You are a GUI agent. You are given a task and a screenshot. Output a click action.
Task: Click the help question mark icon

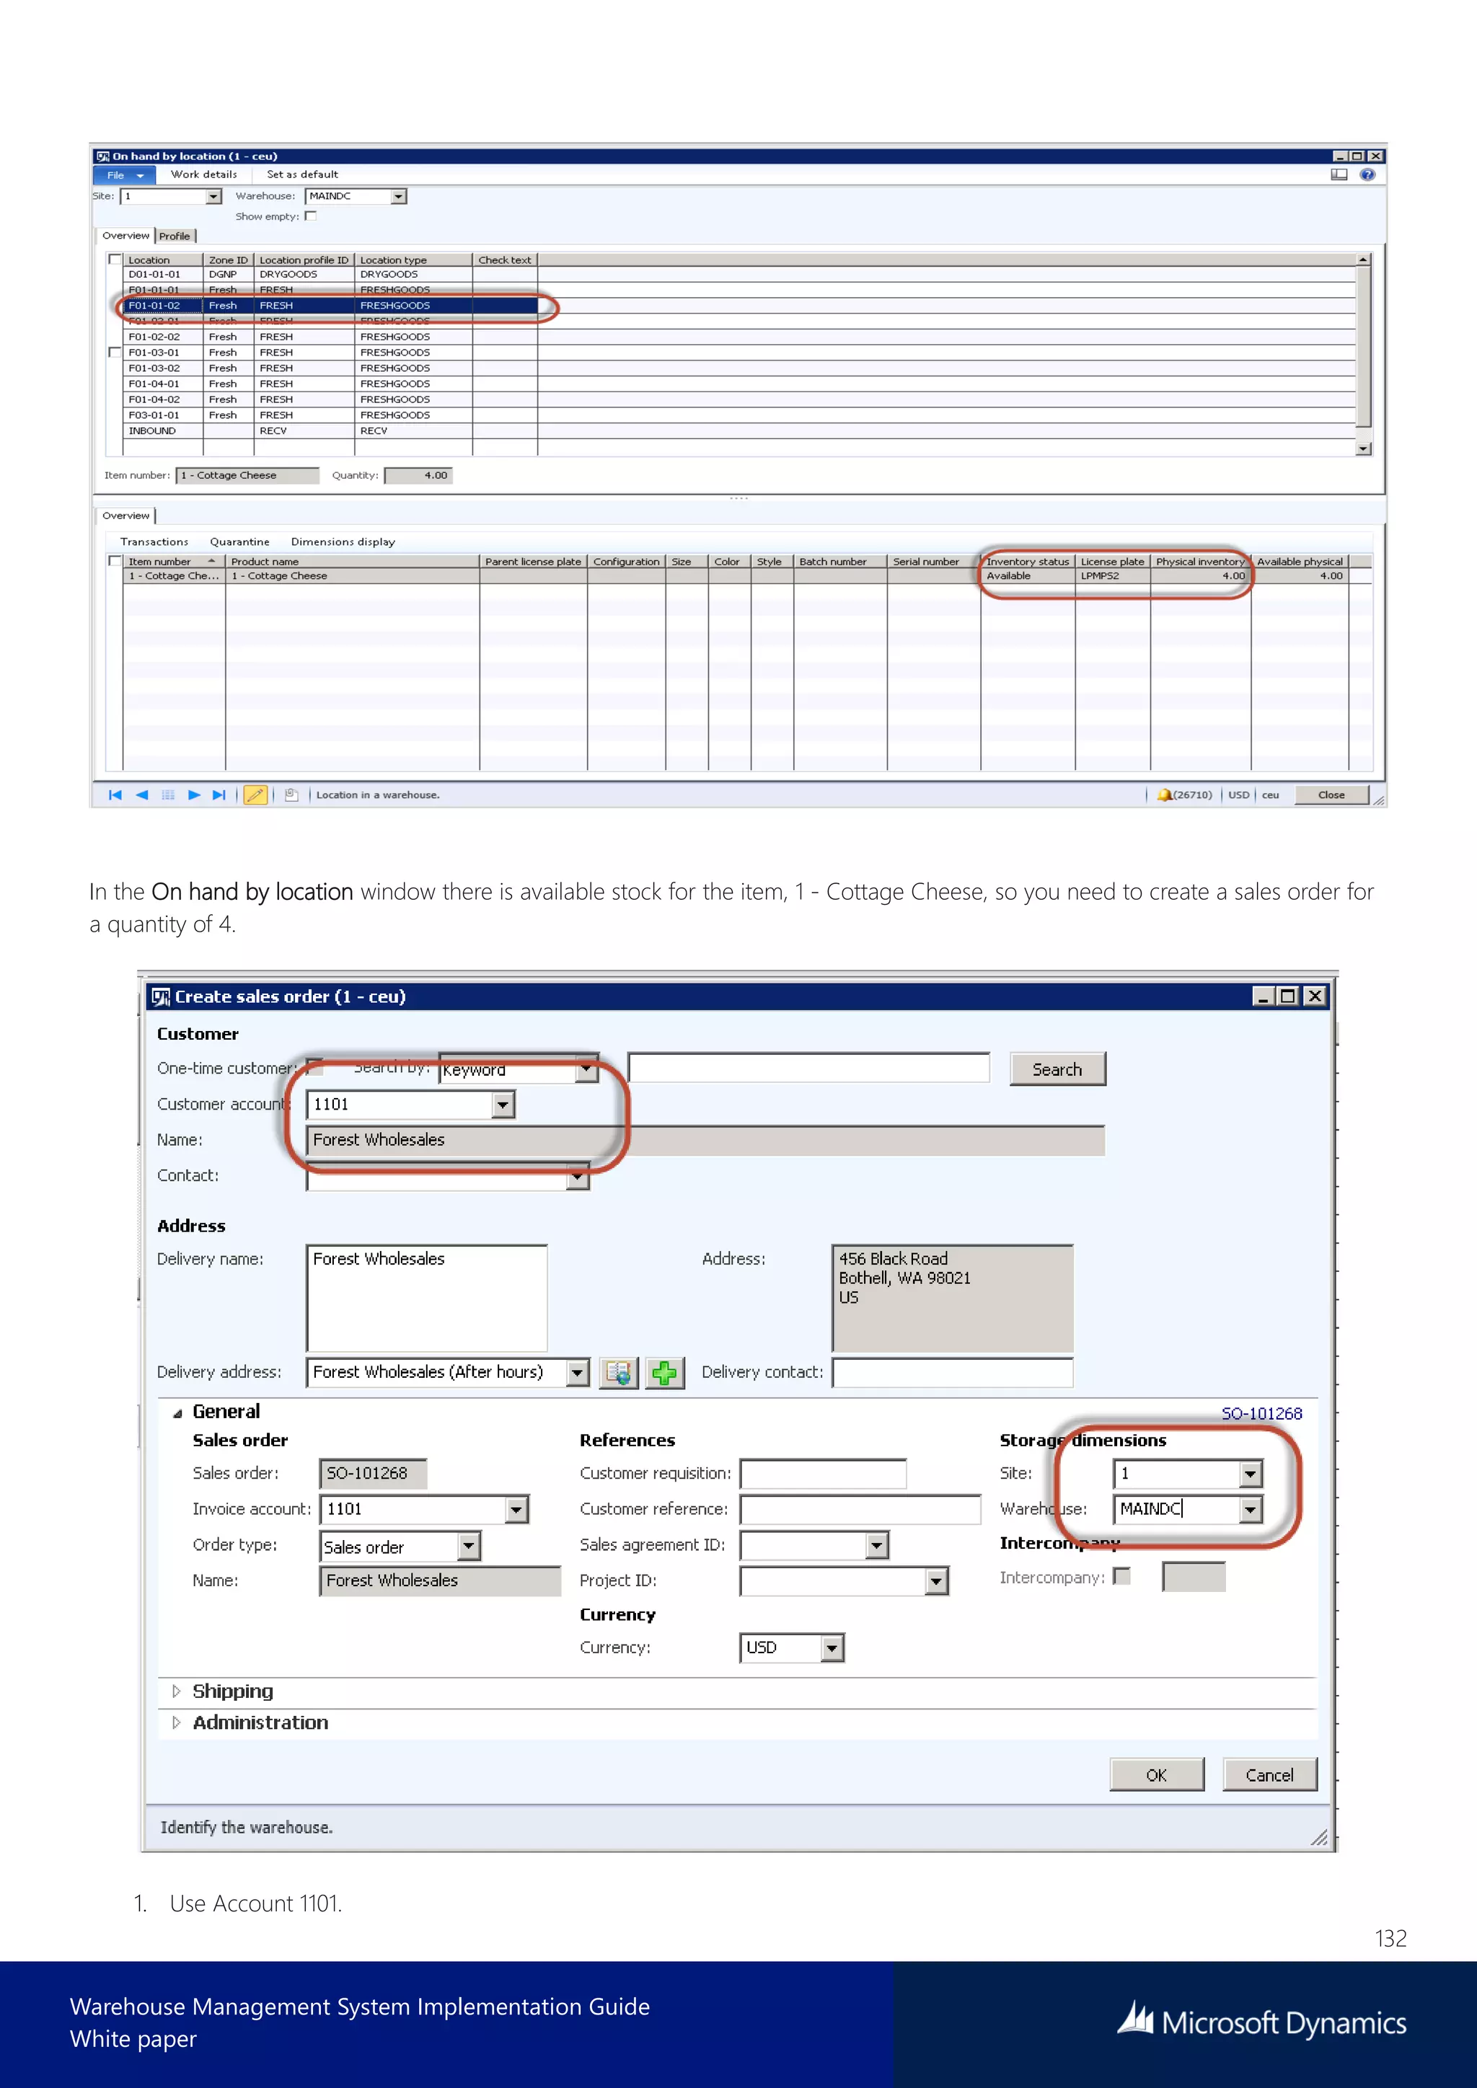pos(1367,174)
